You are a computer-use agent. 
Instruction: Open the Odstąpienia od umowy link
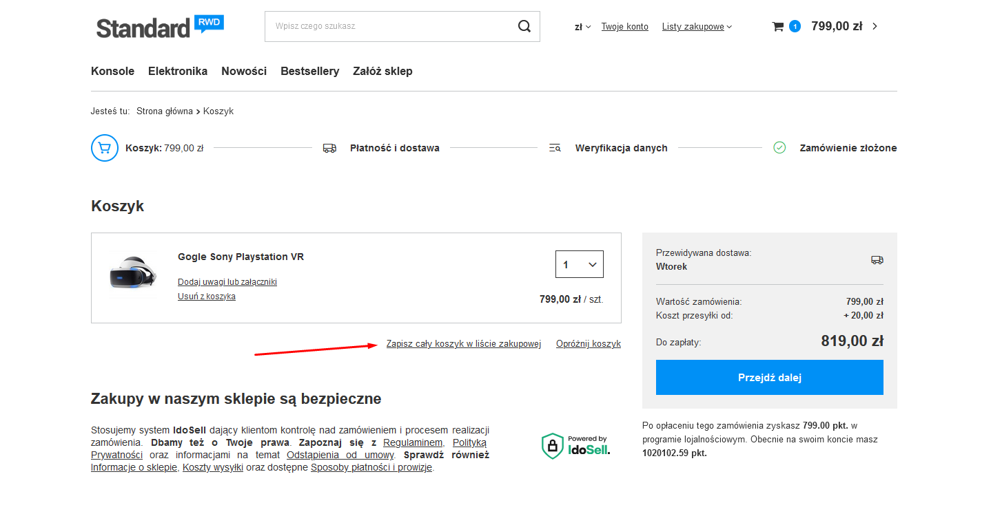click(x=340, y=455)
